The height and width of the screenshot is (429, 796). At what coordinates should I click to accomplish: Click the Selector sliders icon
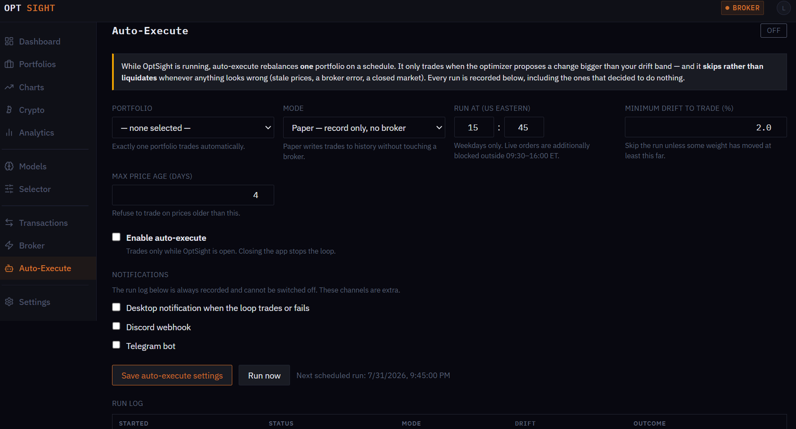(9, 189)
